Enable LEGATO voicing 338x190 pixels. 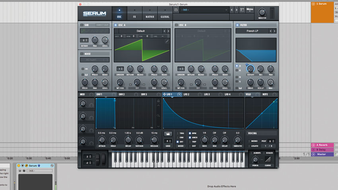point(249,146)
